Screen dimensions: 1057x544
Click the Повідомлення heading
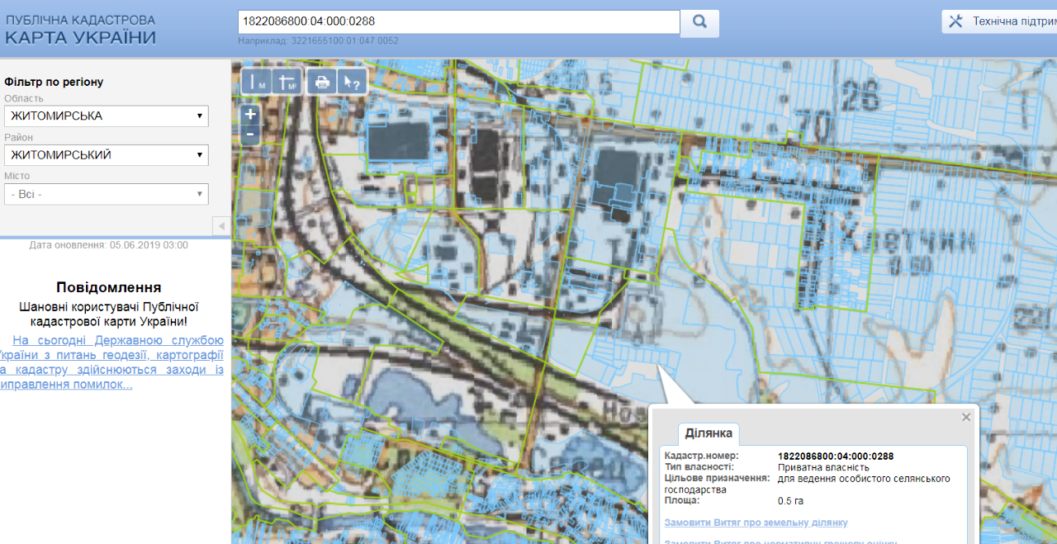(108, 287)
